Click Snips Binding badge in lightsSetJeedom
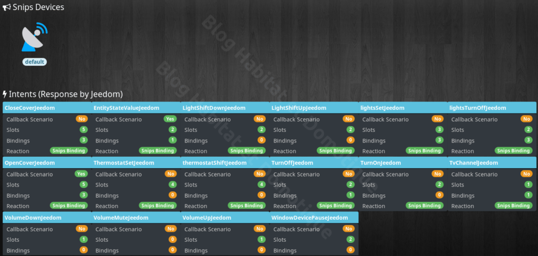 [x=425, y=151]
